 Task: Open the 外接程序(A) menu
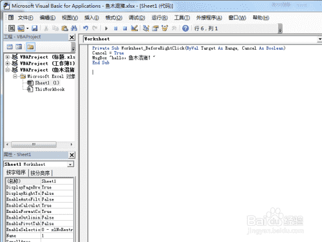pyautogui.click(x=209, y=17)
